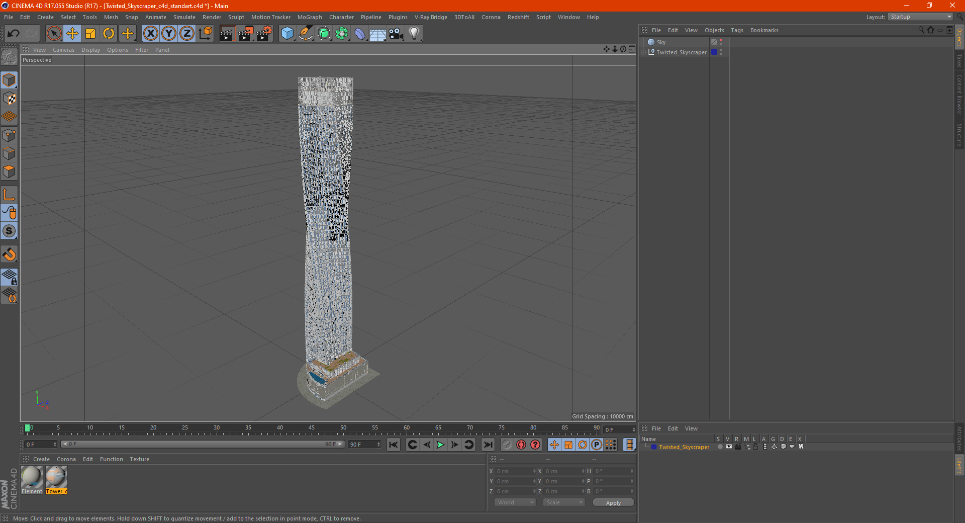Click the Workplane grid mode icon
The width and height of the screenshot is (965, 523).
(x=9, y=117)
